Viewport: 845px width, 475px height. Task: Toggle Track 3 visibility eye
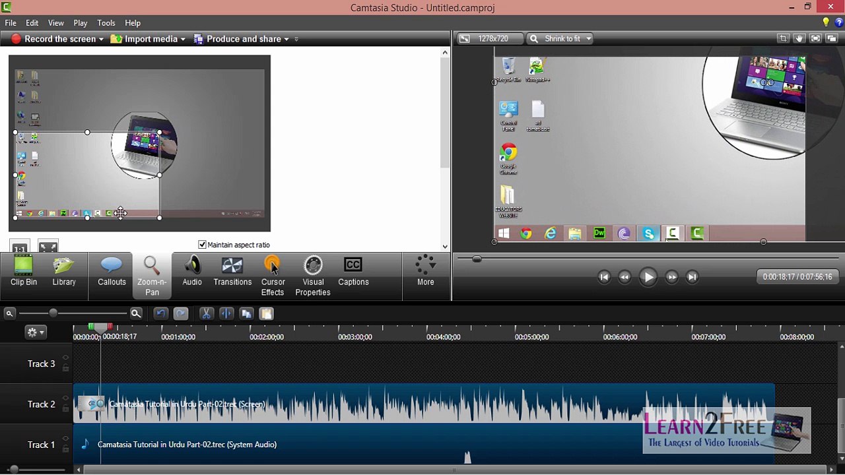pos(65,359)
